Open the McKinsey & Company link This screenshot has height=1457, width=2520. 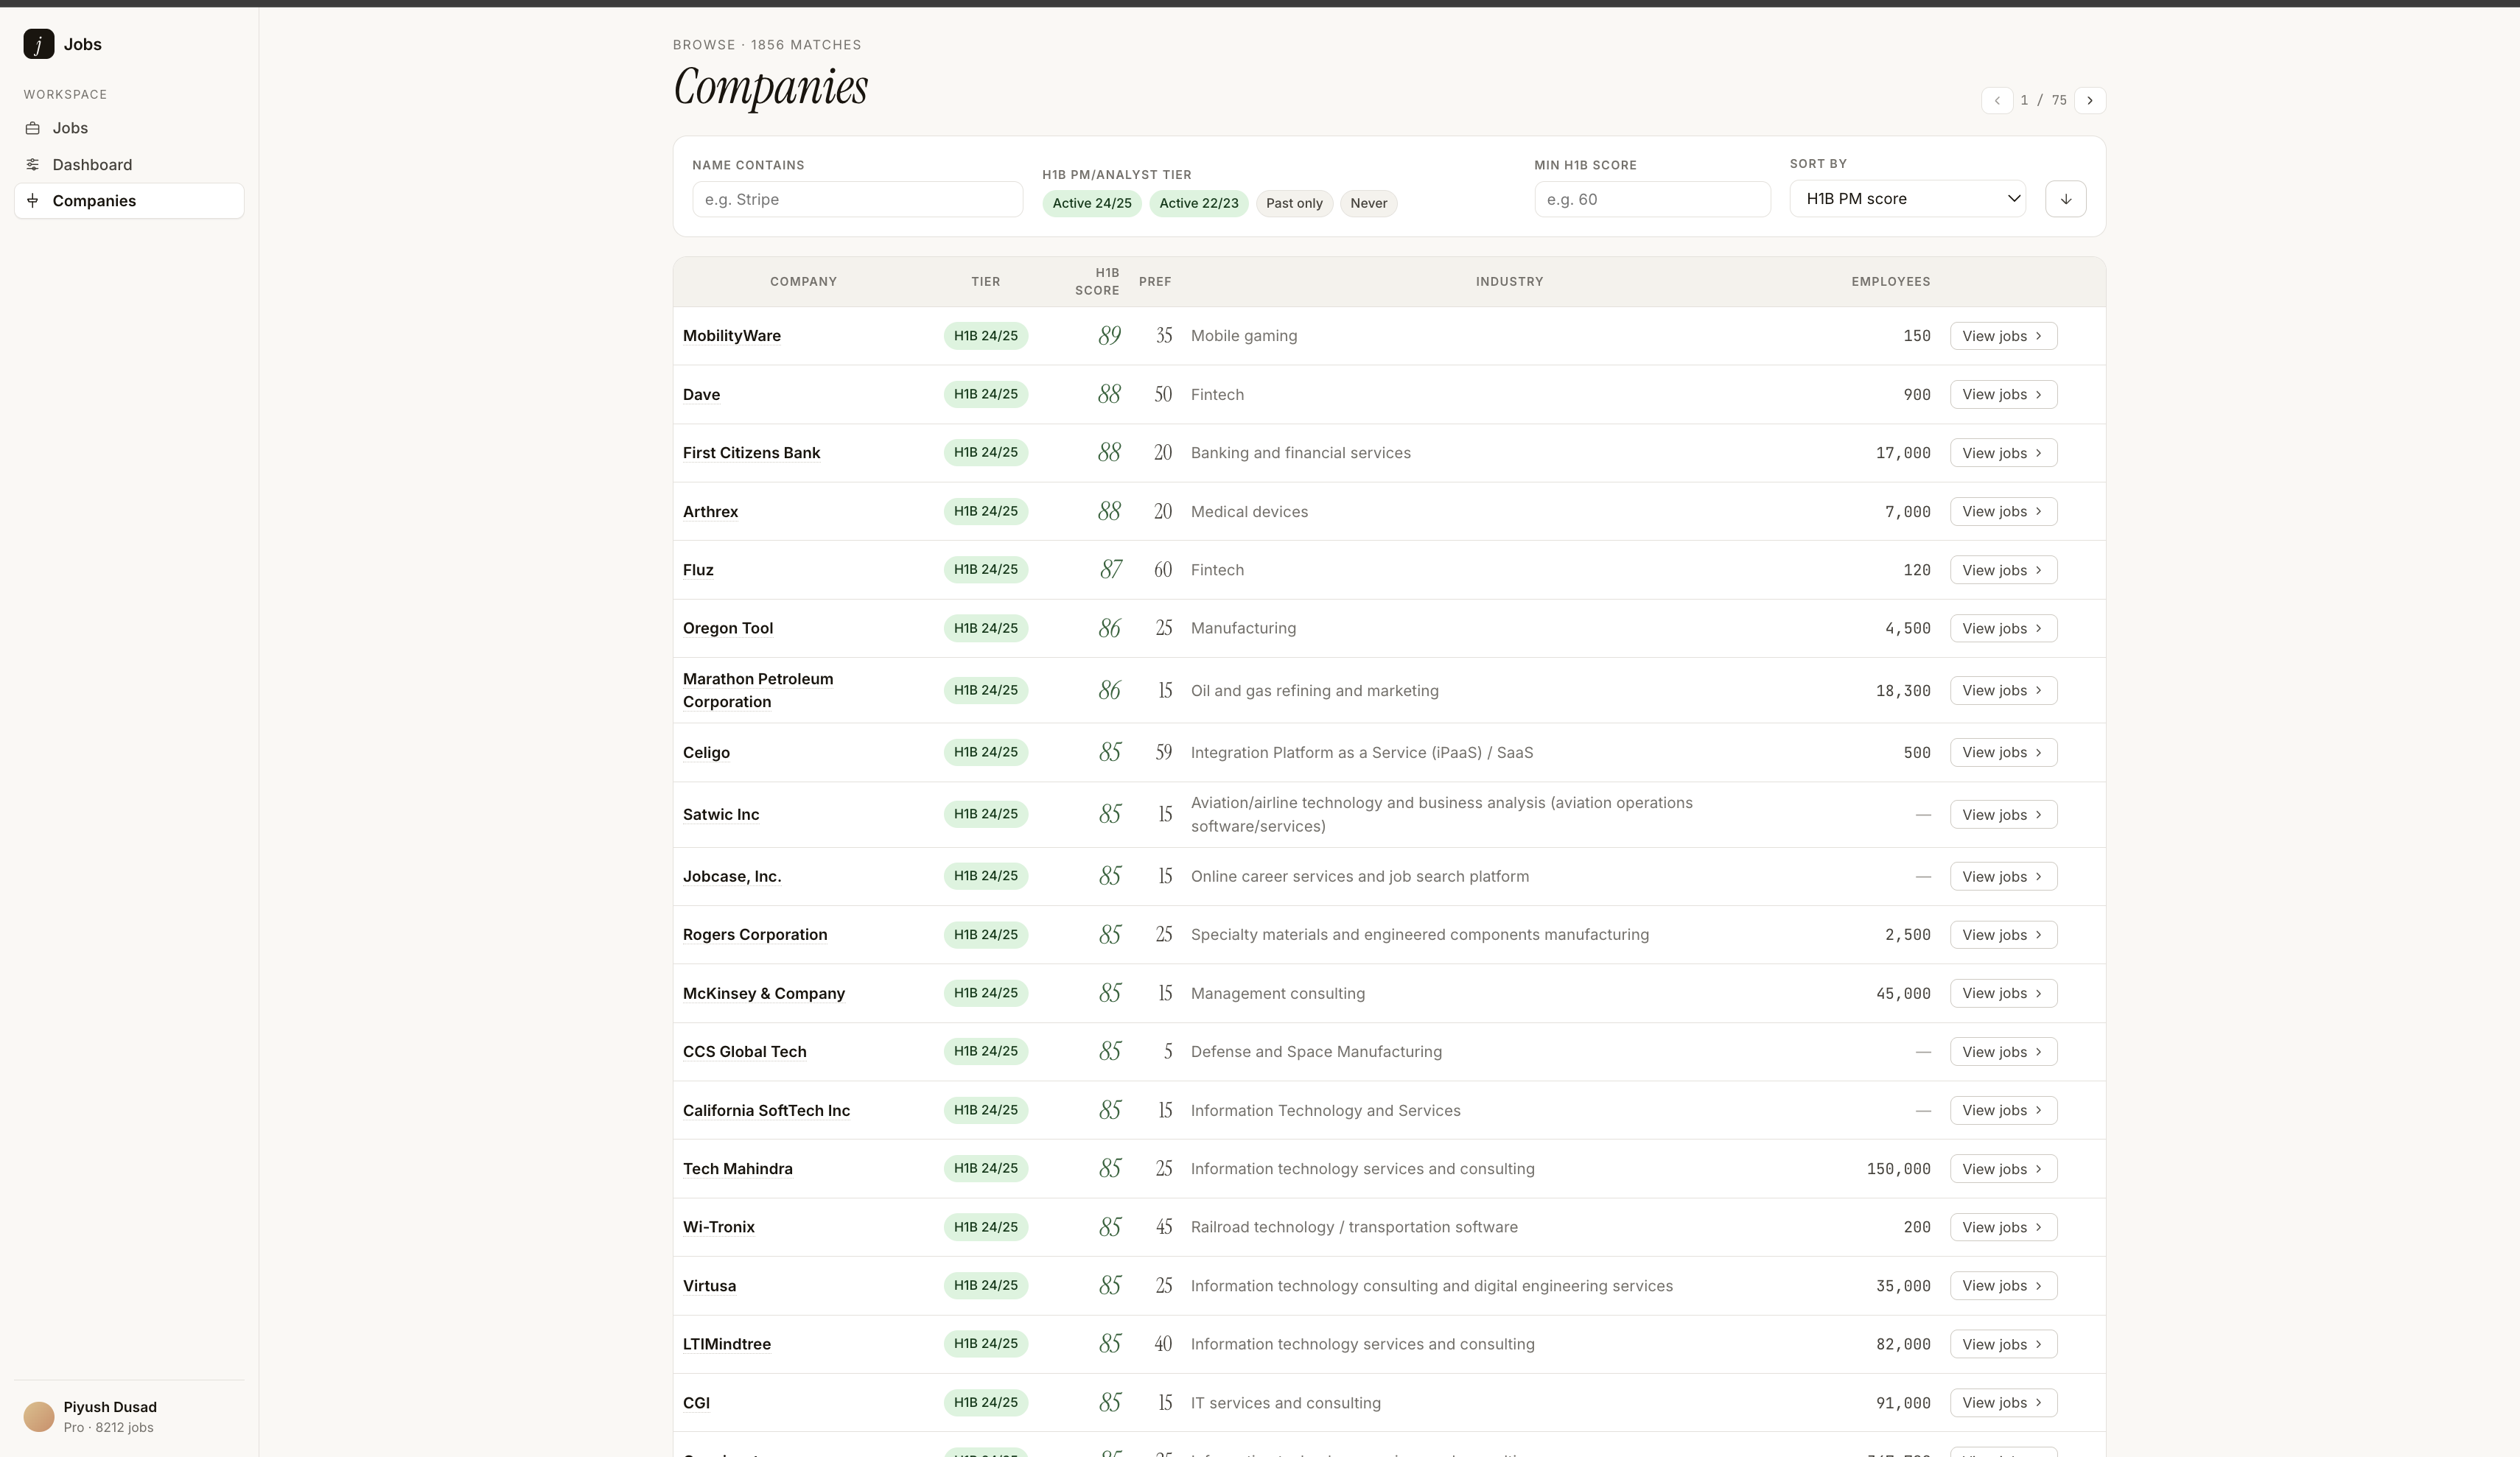(764, 993)
